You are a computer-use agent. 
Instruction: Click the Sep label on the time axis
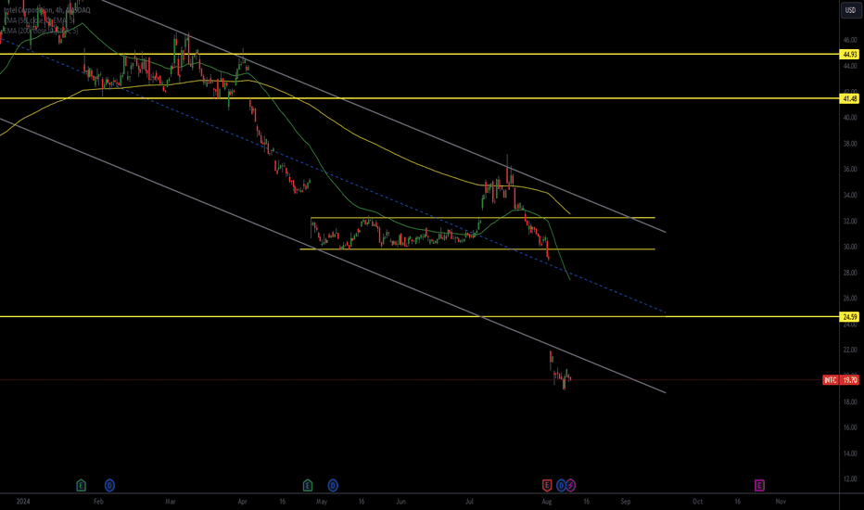coord(626,502)
